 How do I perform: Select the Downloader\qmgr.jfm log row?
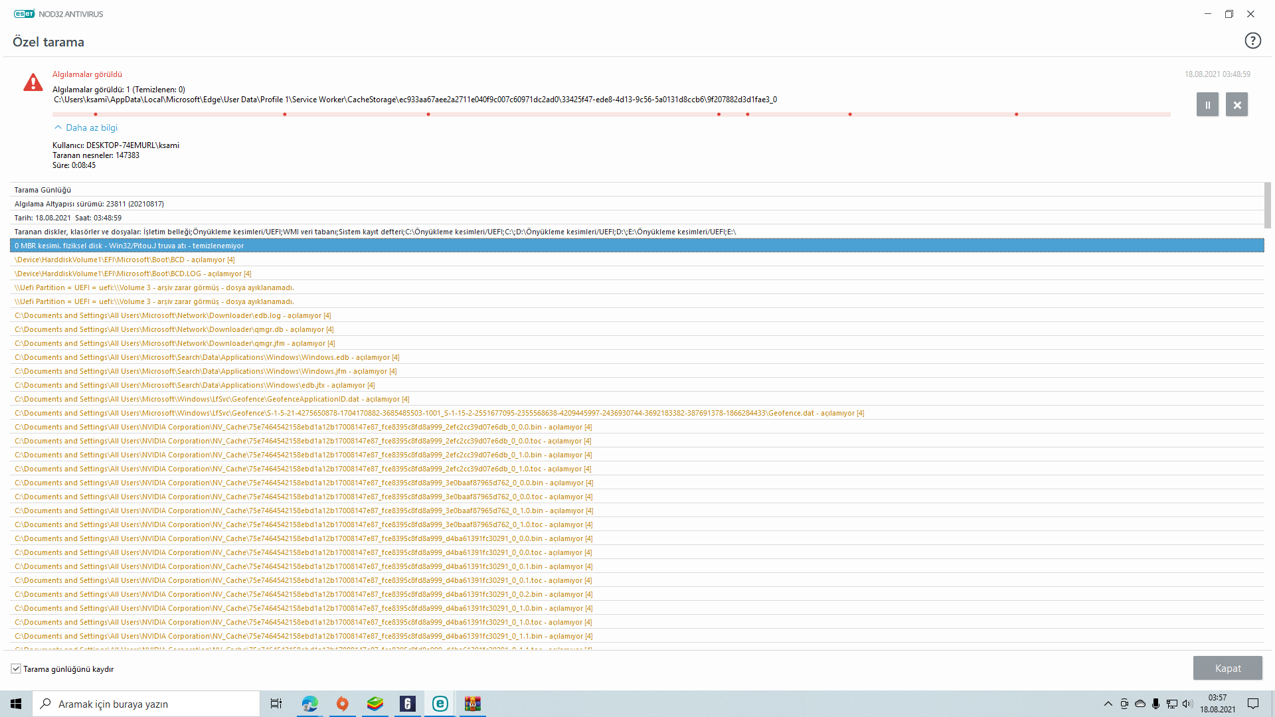coord(637,343)
